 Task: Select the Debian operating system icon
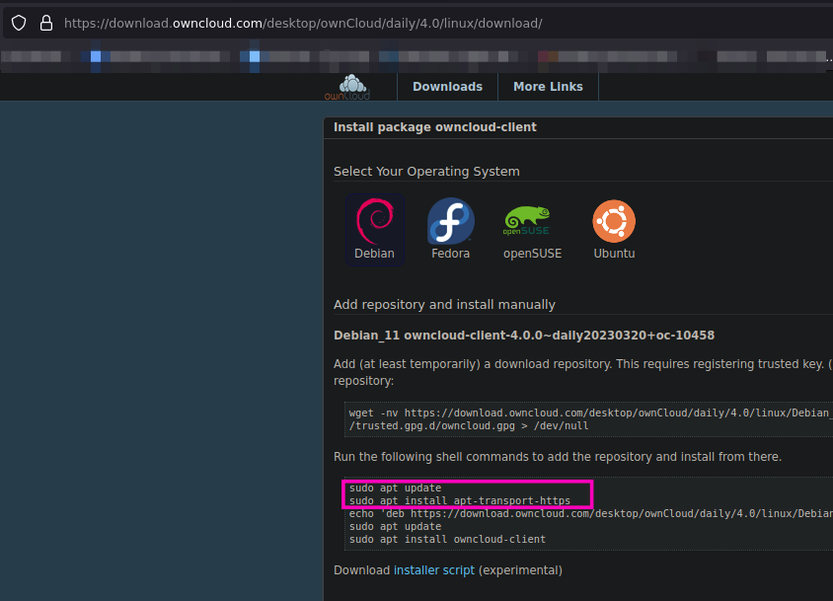[374, 230]
